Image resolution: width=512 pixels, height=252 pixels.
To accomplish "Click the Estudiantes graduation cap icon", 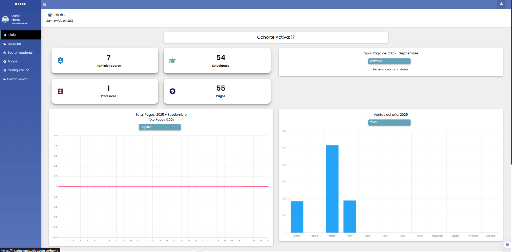I will tap(172, 61).
